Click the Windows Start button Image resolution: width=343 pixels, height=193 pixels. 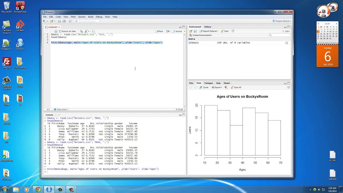tap(5, 190)
